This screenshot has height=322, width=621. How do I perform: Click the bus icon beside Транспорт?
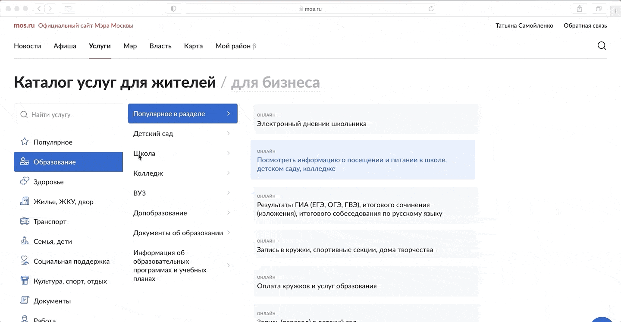pyautogui.click(x=25, y=221)
